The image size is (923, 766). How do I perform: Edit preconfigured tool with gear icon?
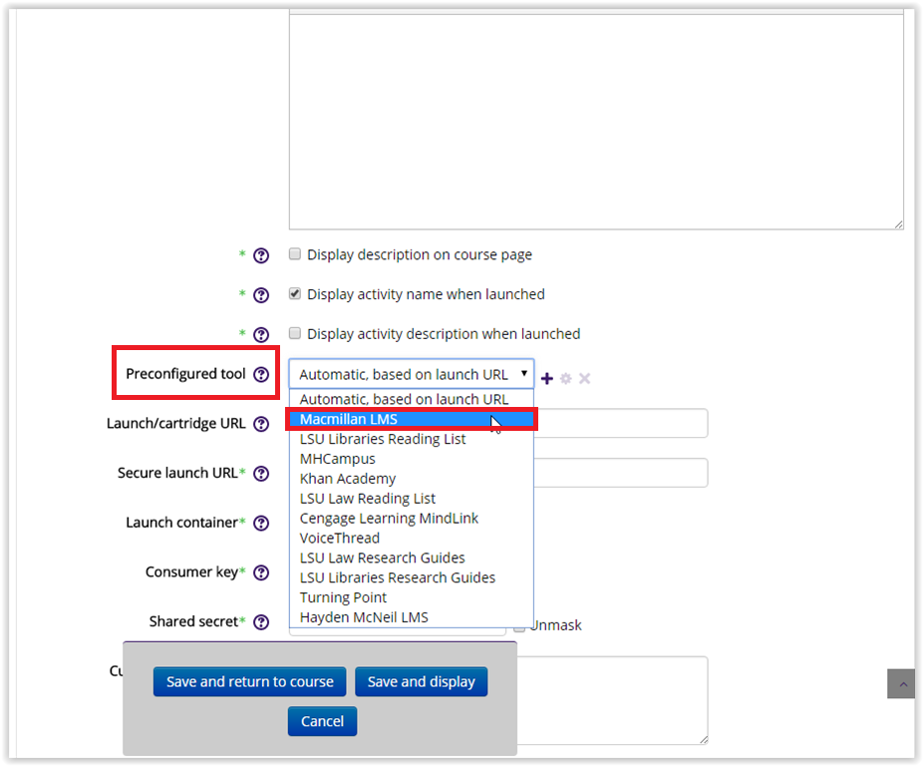pos(566,378)
